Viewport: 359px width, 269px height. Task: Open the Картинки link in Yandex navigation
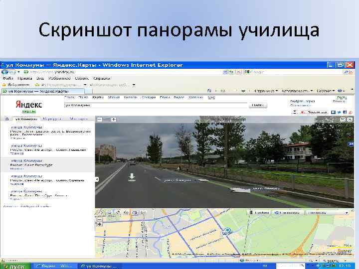coord(196,98)
